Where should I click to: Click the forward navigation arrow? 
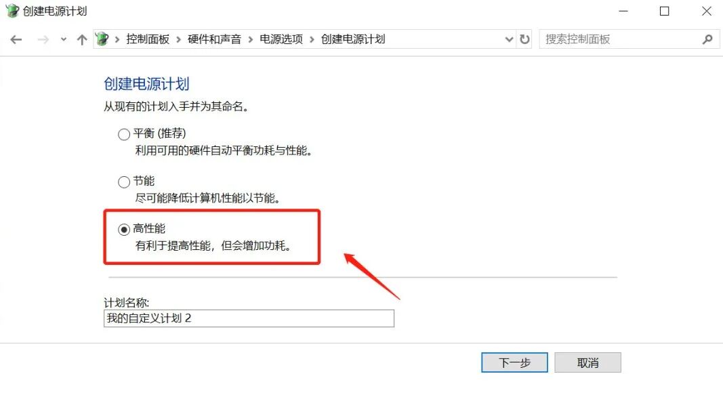click(43, 40)
